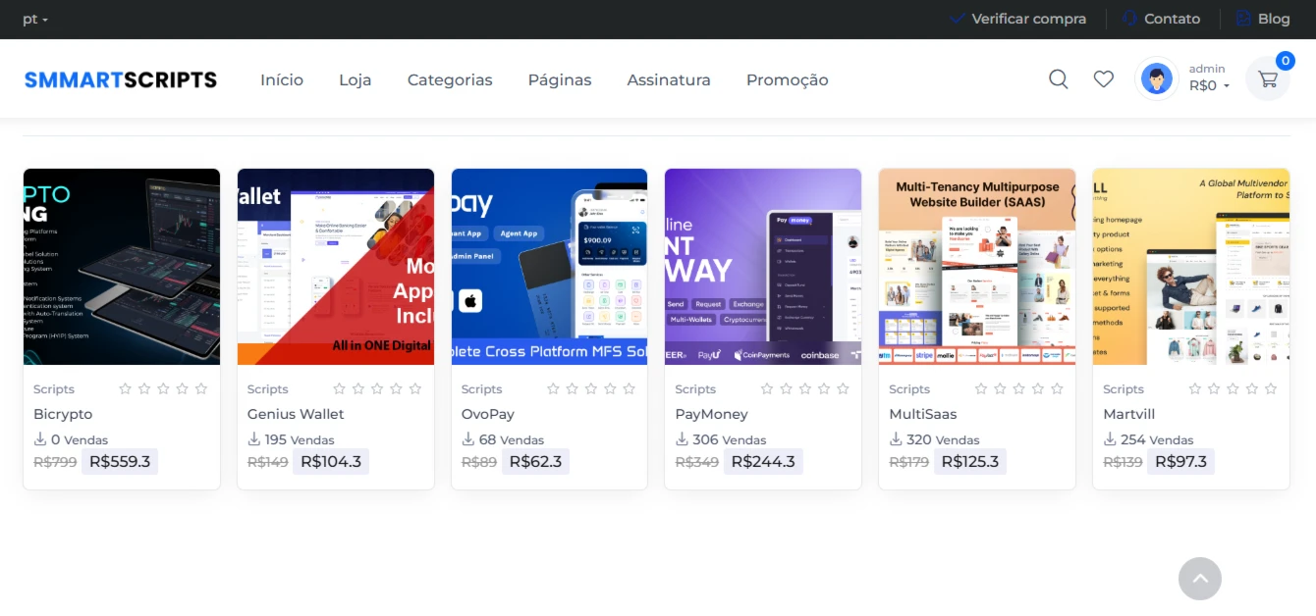Click the 254 Vendas text
The width and height of the screenshot is (1316, 616).
click(x=1158, y=439)
